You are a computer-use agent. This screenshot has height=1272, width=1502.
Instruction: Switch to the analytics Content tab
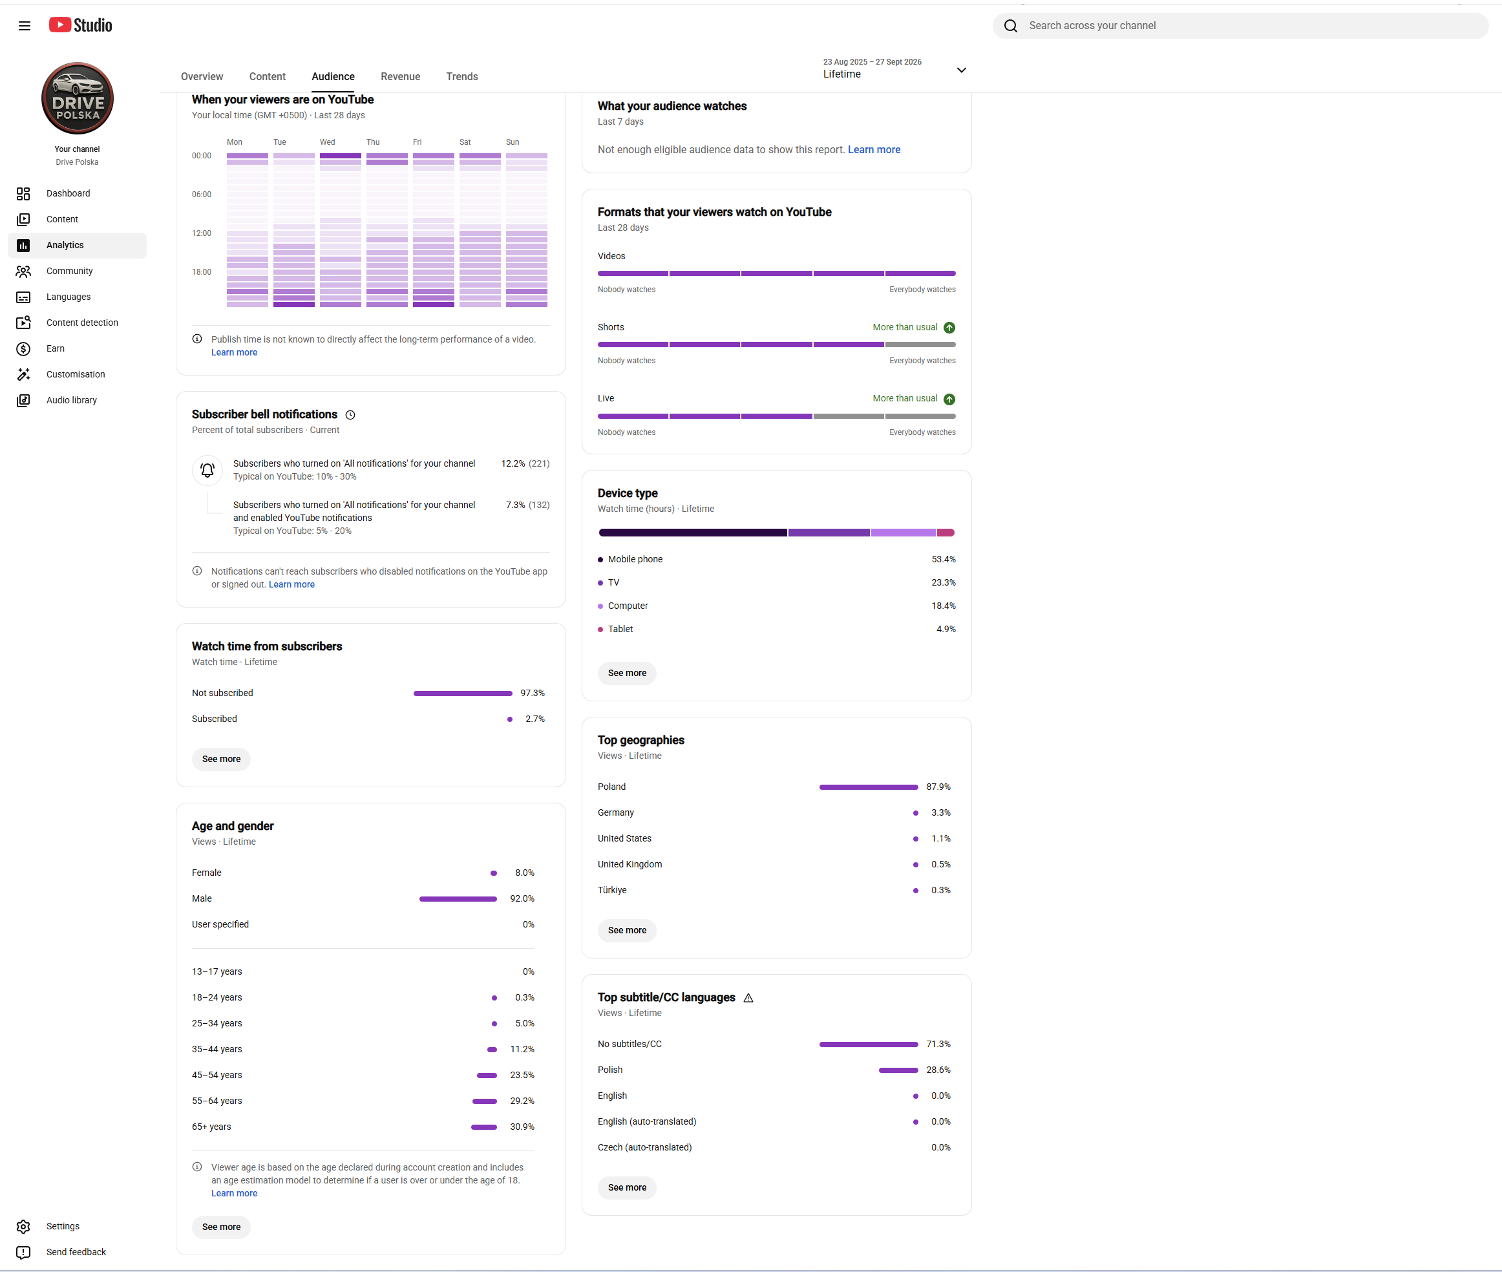(268, 76)
